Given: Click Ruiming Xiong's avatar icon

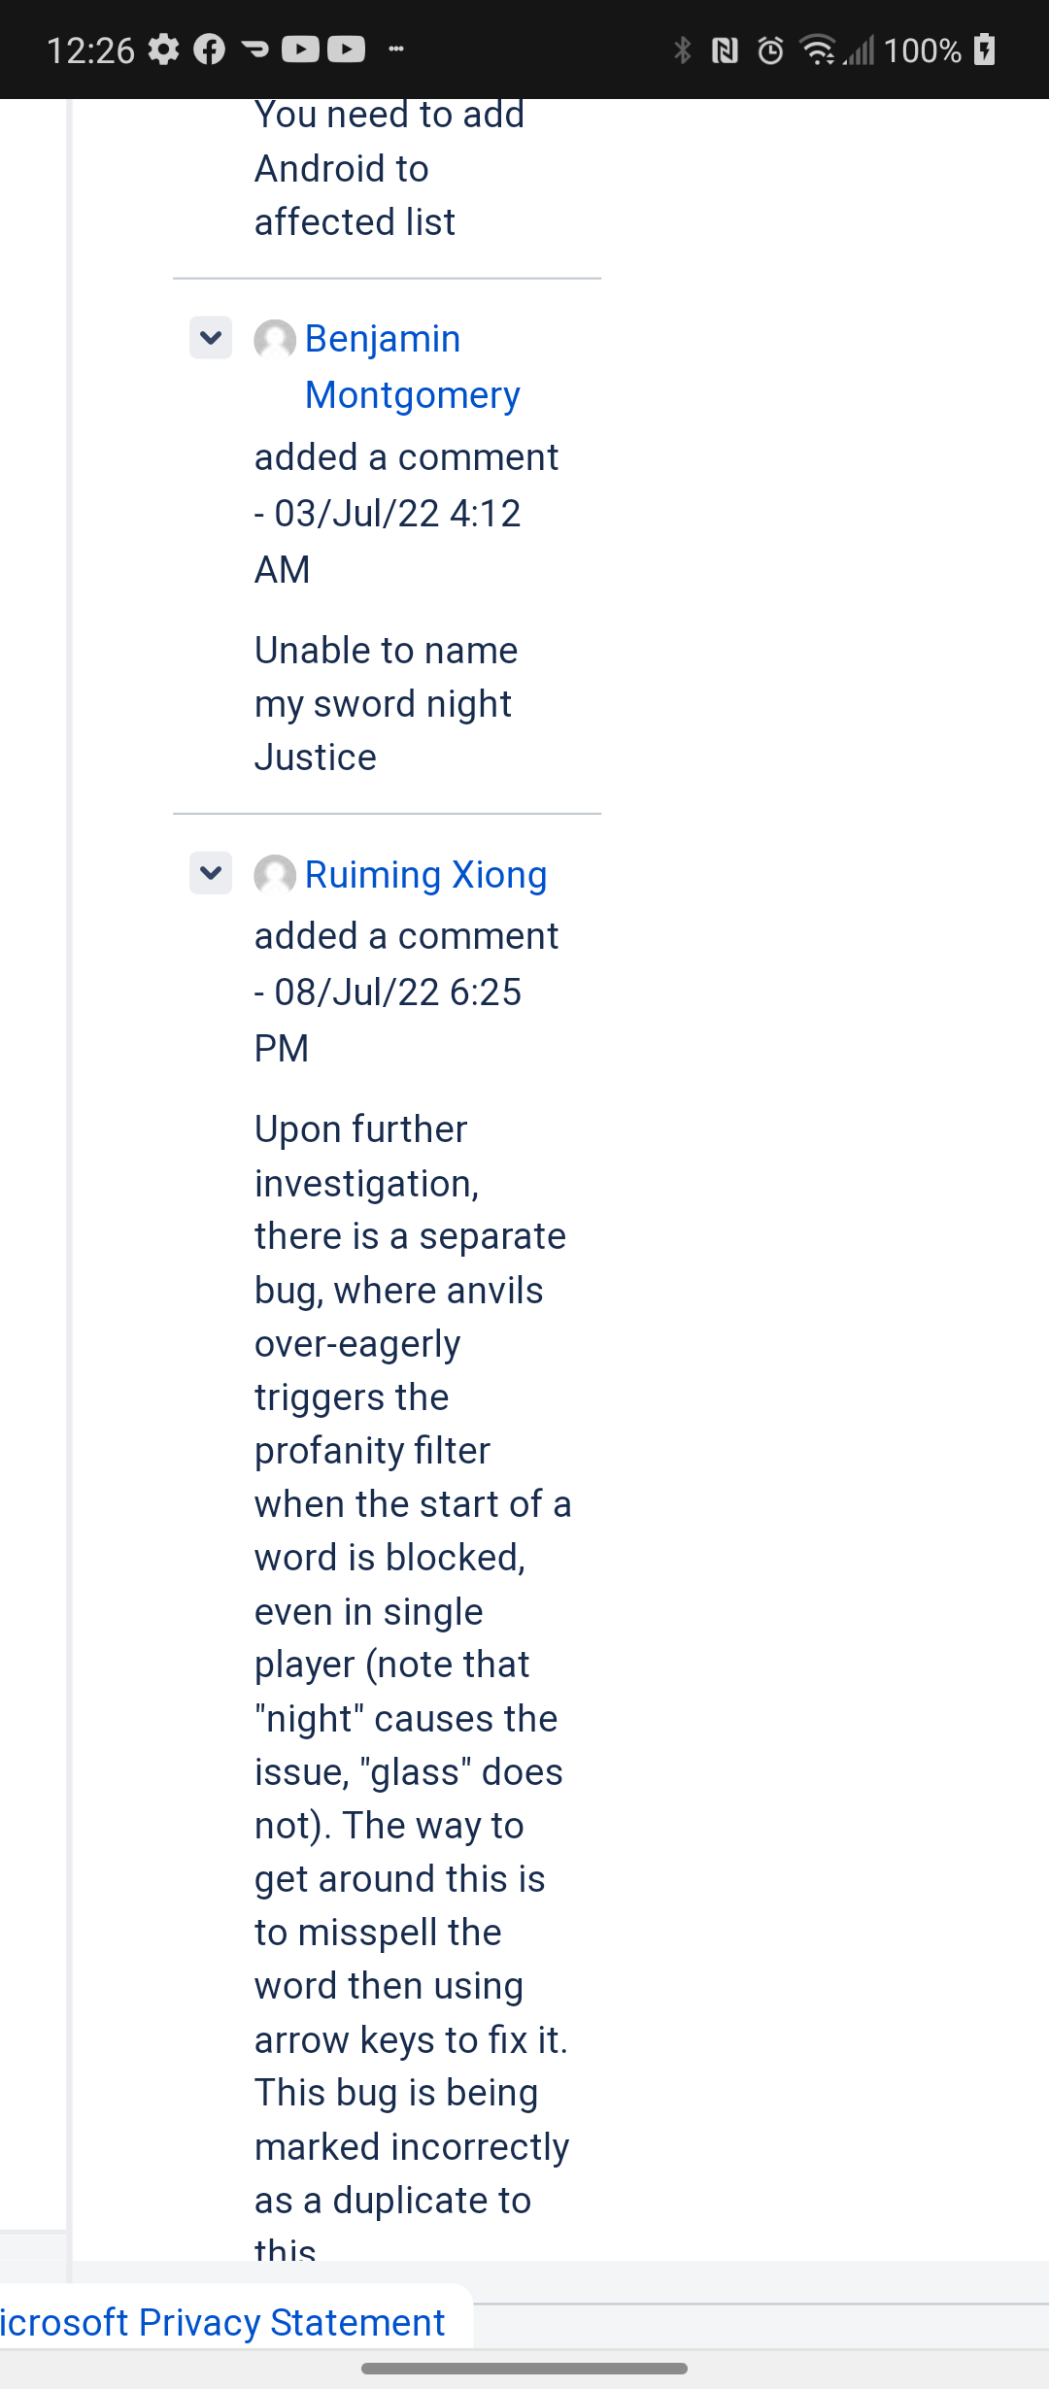Looking at the screenshot, I should pyautogui.click(x=275, y=875).
